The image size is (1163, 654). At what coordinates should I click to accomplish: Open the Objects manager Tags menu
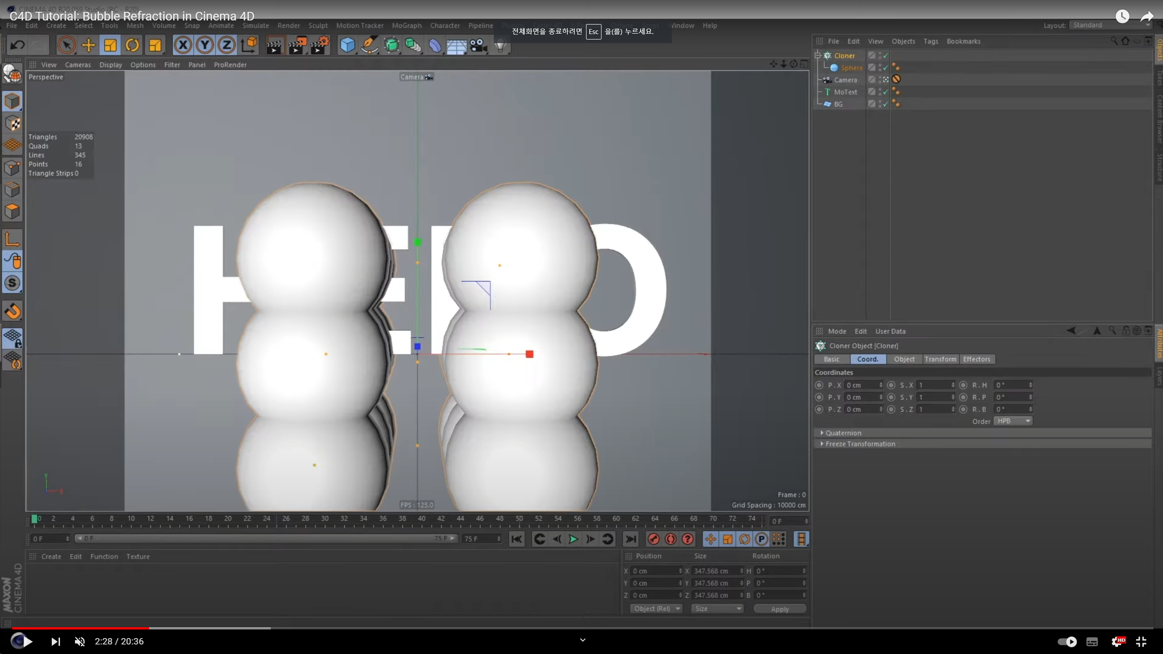click(x=930, y=41)
